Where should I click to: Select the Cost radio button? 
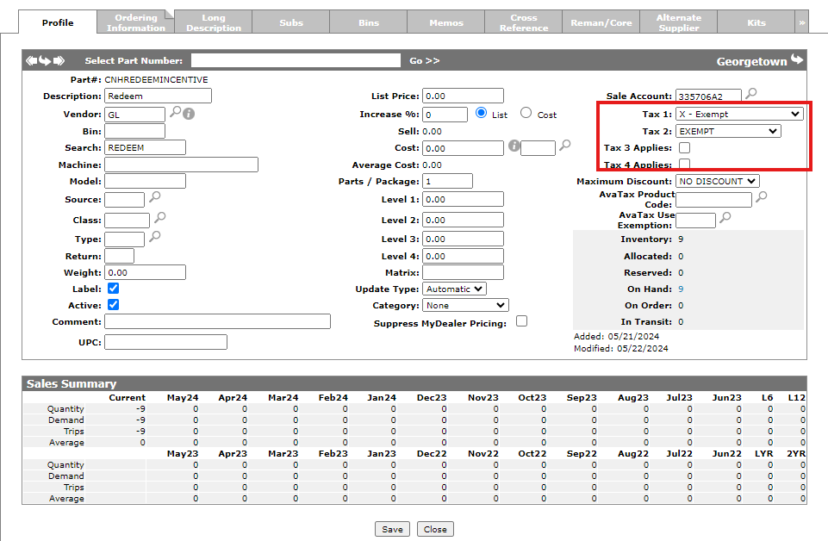coord(526,114)
